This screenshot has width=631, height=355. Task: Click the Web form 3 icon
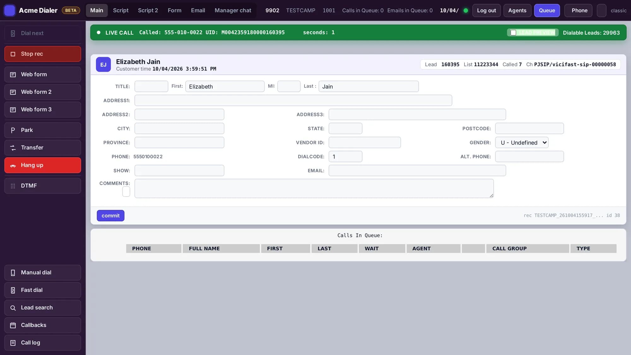(13, 110)
